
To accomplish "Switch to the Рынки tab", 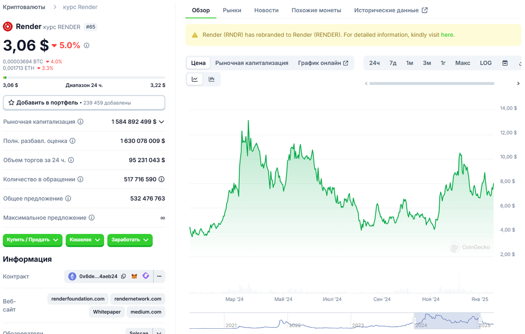I will click(232, 10).
